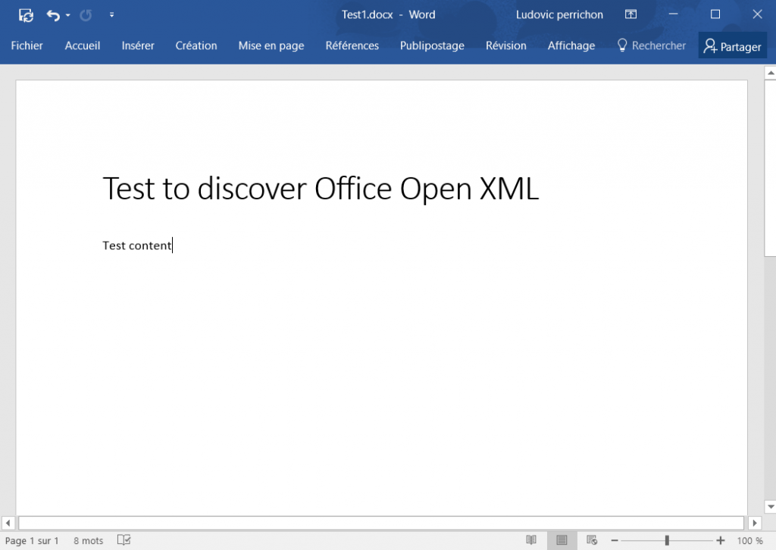The height and width of the screenshot is (550, 776).
Task: Click the Rechercher search box
Action: click(651, 45)
